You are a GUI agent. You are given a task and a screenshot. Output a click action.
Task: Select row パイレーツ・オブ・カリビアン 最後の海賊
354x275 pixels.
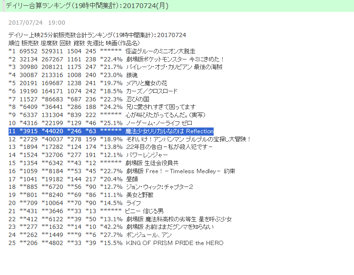116,67
